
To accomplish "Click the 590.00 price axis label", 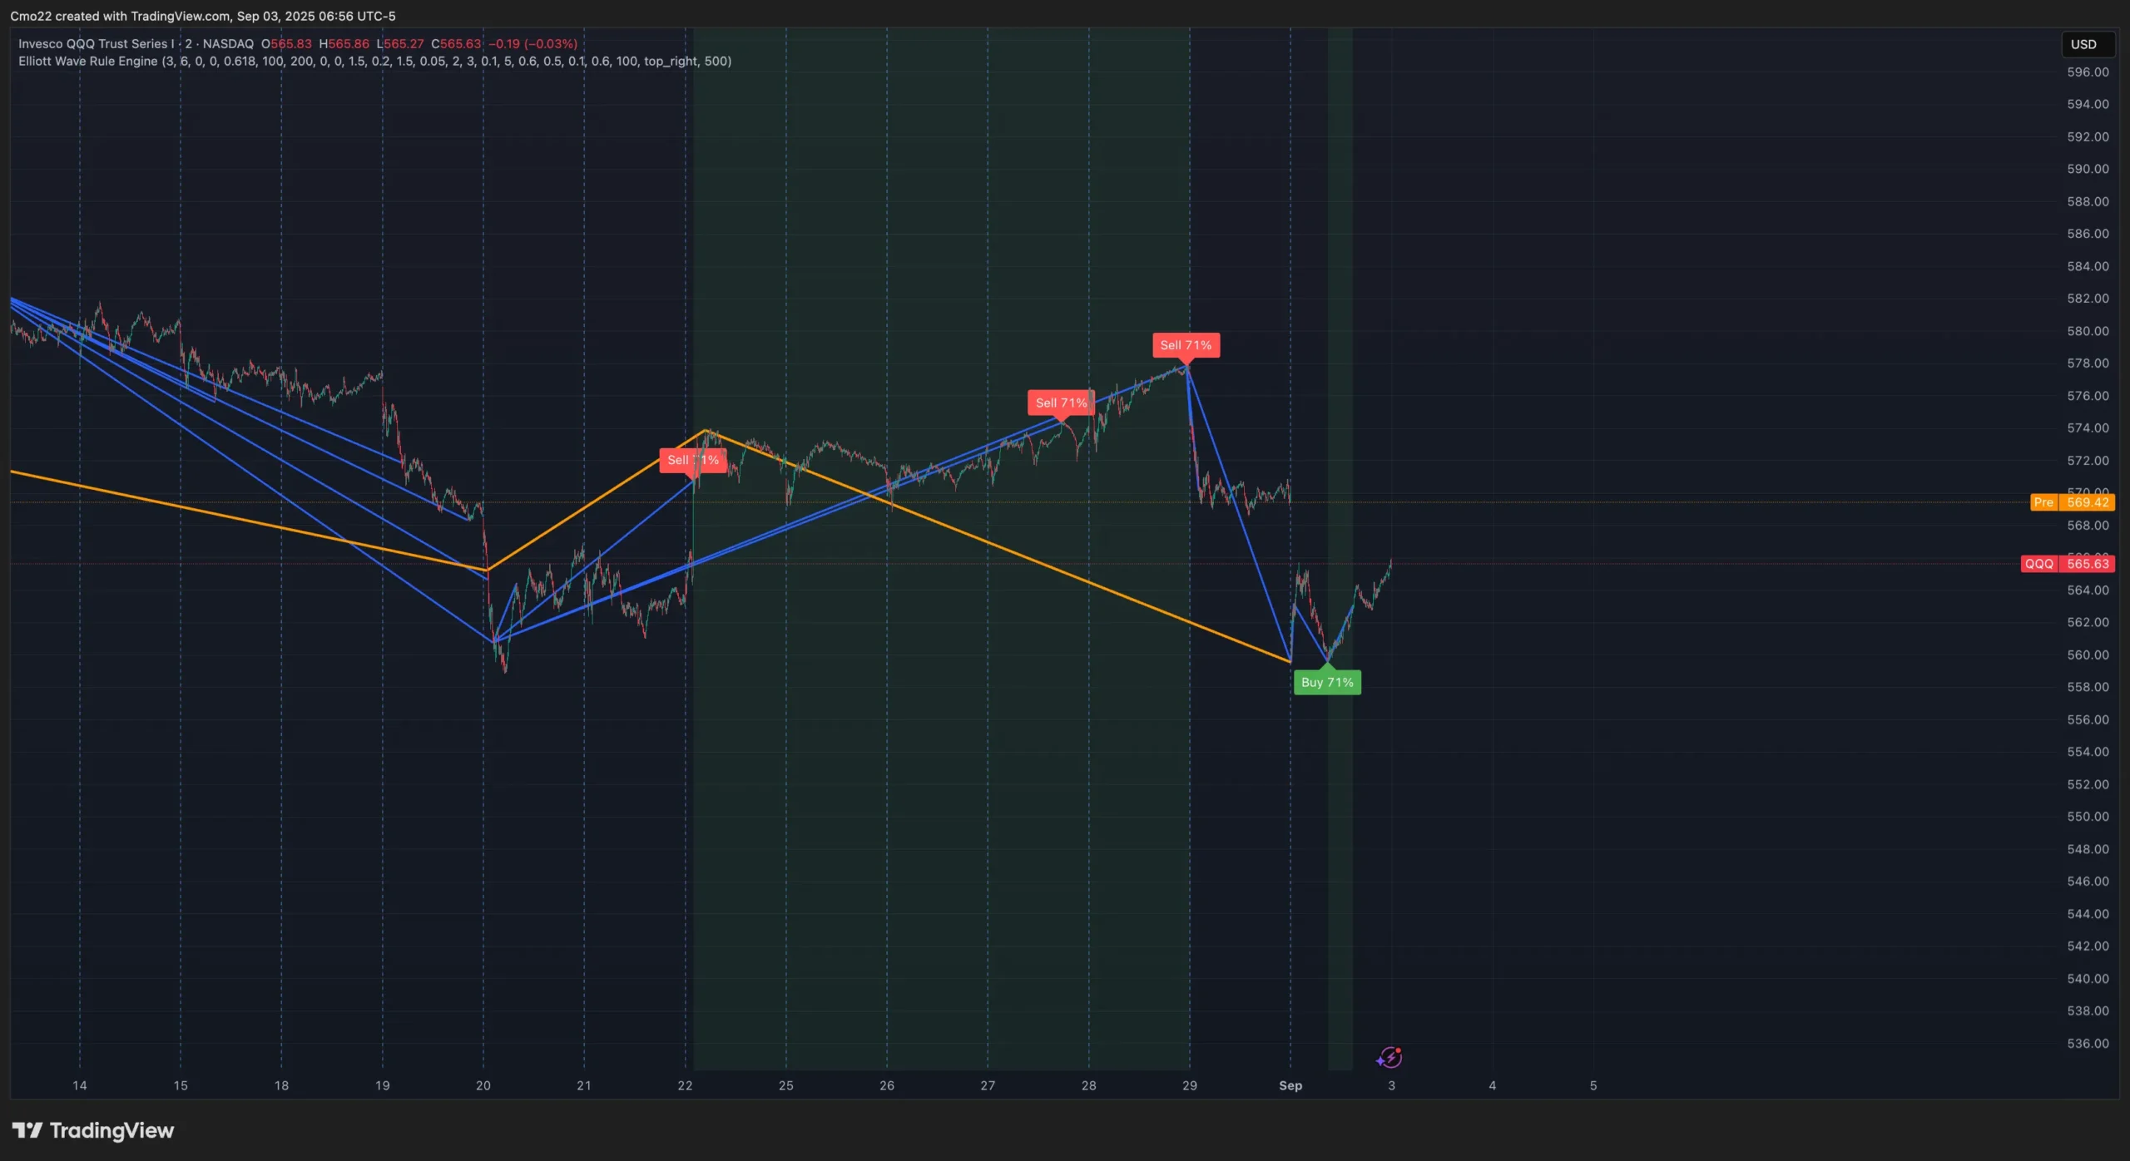I will click(x=2088, y=169).
